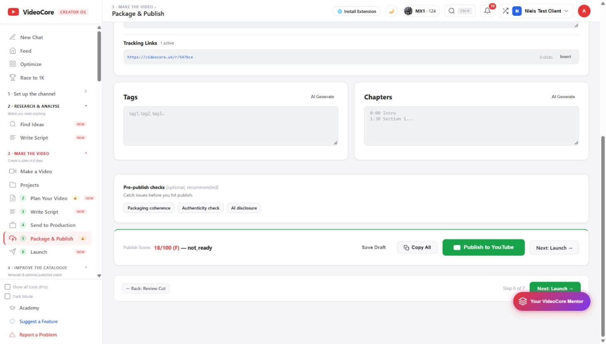Screen dimensions: 606x344
Task: Go to the Launch step in sidebar
Action: click(x=39, y=252)
